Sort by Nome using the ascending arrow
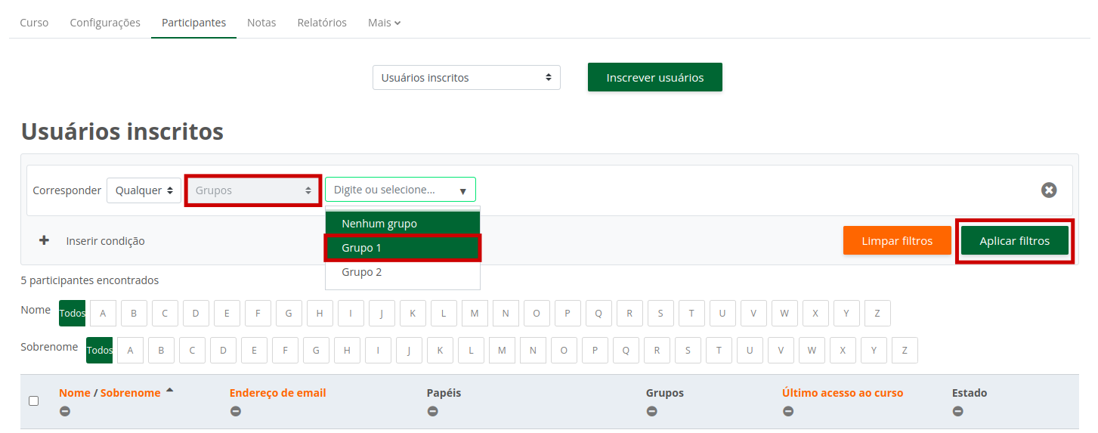1098x433 pixels. 169,391
